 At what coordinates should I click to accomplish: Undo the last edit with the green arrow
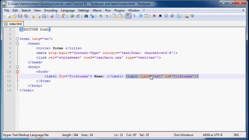click(x=72, y=16)
